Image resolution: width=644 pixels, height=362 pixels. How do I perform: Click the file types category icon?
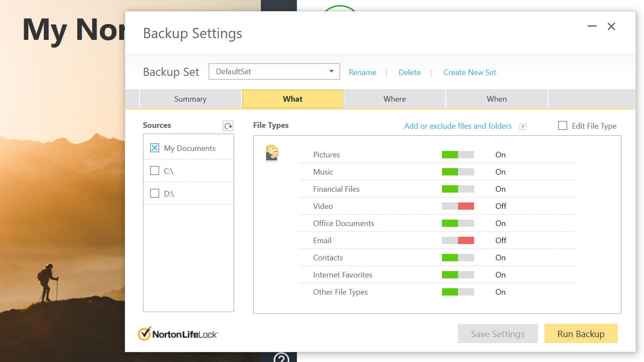click(272, 153)
